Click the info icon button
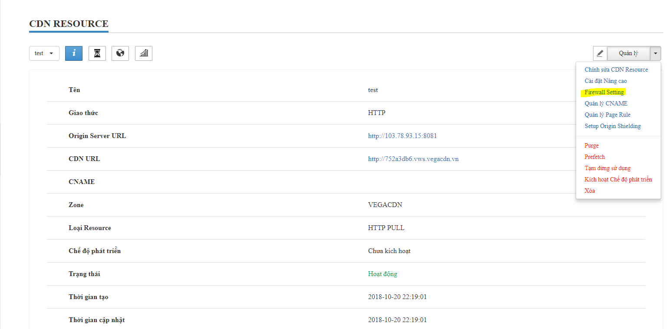This screenshot has height=329, width=669. tap(74, 53)
